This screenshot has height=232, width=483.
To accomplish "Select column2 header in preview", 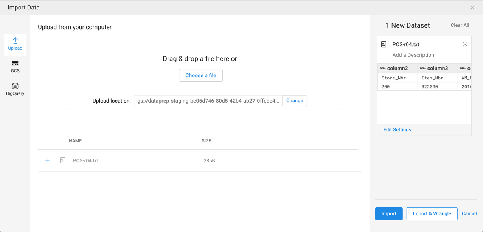I will [x=397, y=69].
